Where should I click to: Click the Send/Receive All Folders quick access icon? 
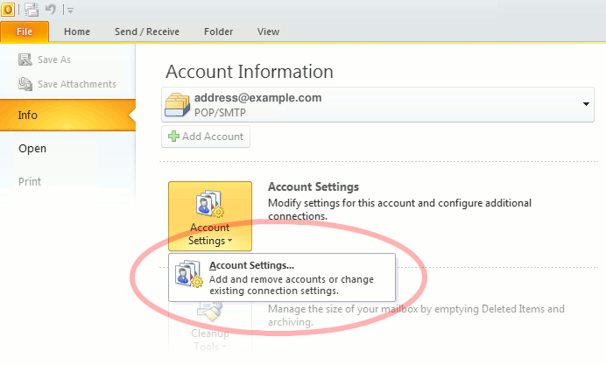pos(31,9)
